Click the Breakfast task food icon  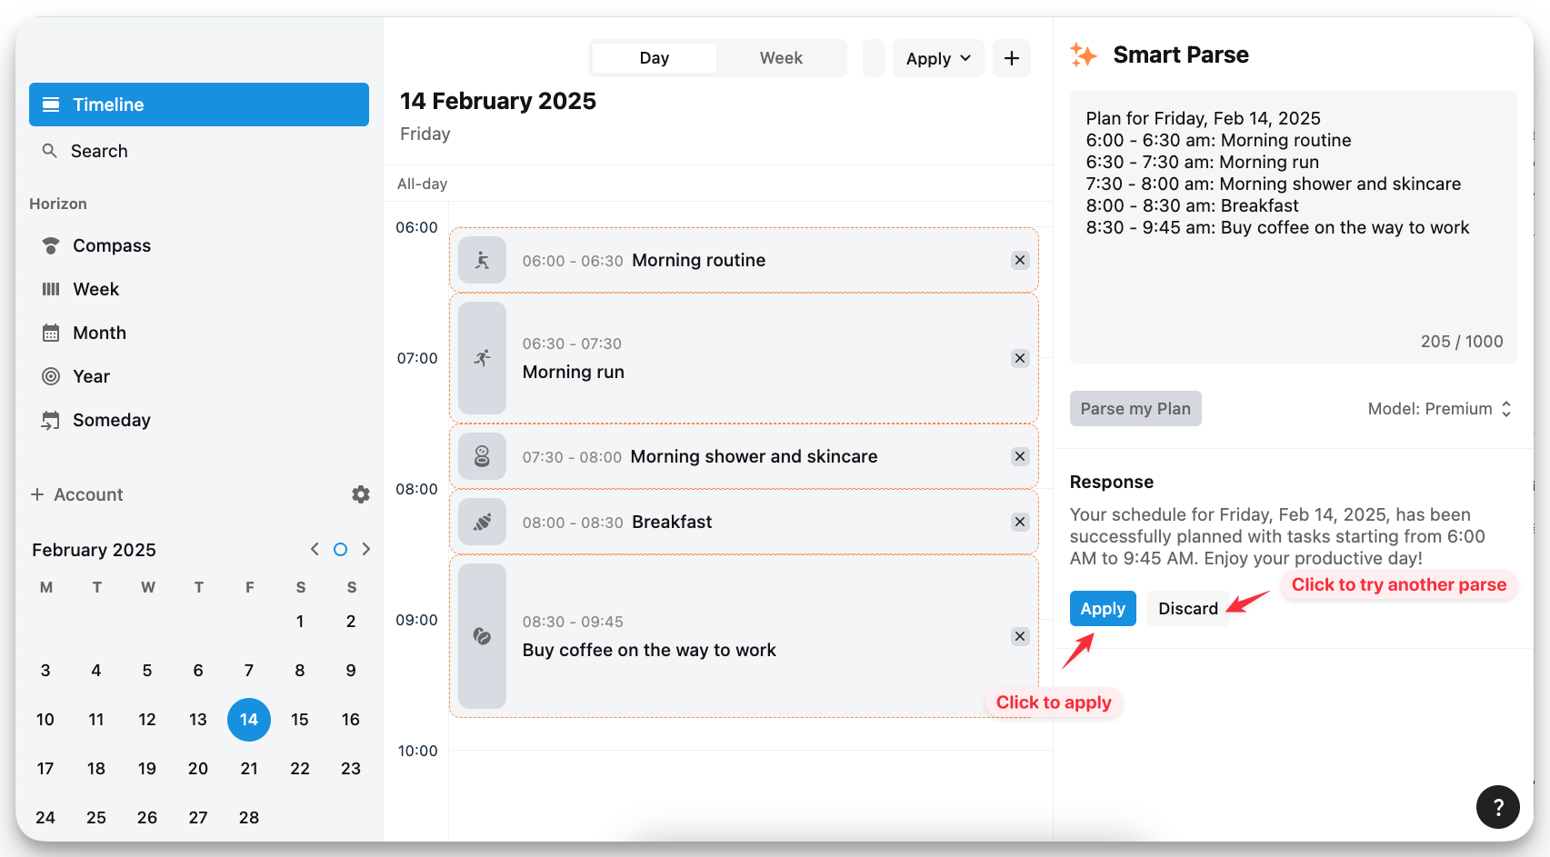(482, 522)
